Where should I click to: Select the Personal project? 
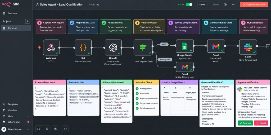click(x=16, y=28)
